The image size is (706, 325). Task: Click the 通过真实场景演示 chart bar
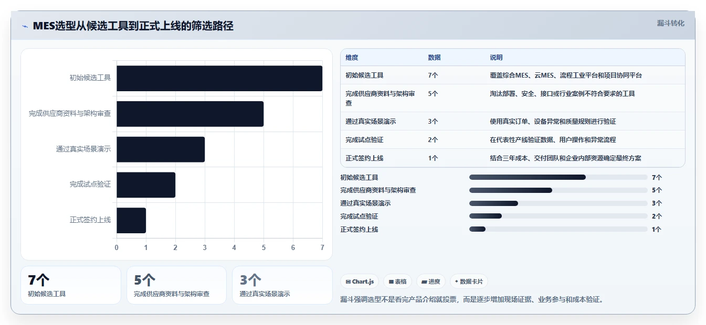[161, 149]
